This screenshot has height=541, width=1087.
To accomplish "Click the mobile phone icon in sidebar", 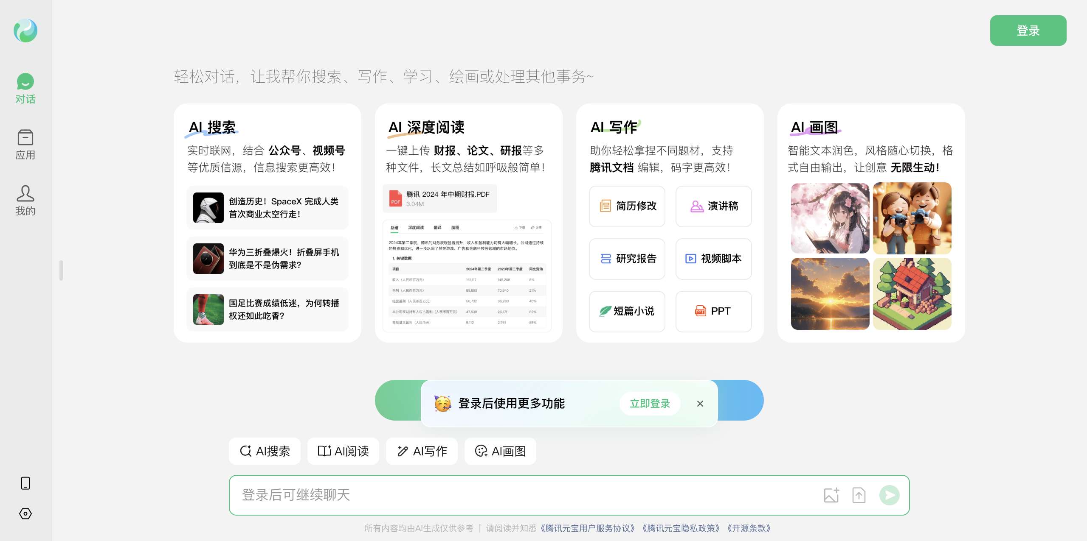I will pos(25,483).
